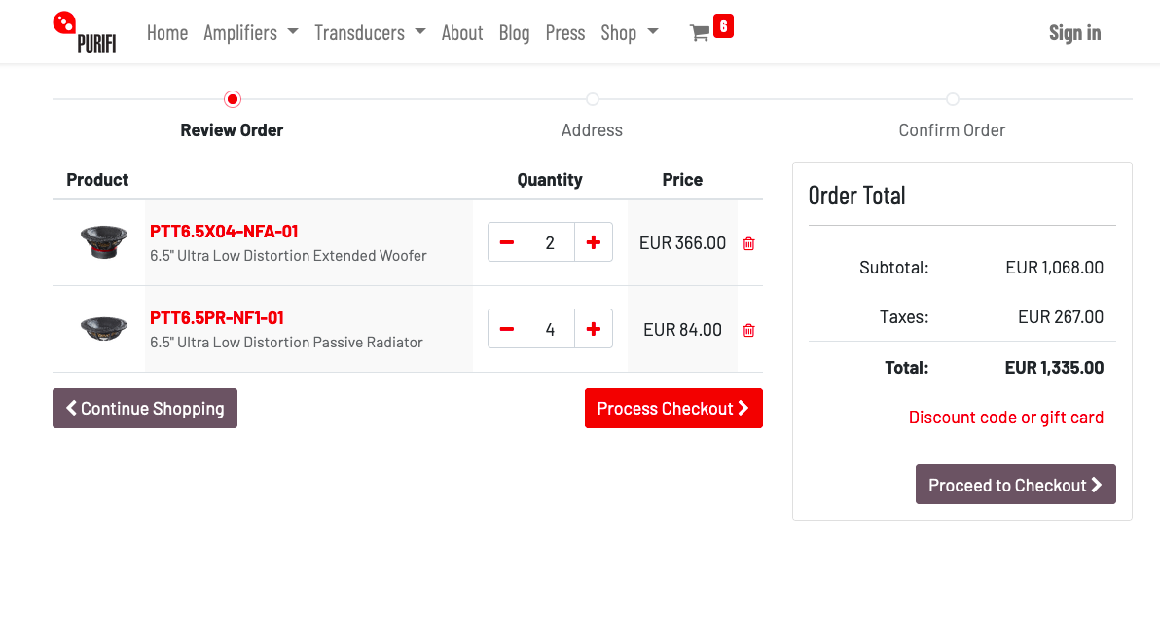
Task: Go to the Home page
Action: click(x=167, y=33)
